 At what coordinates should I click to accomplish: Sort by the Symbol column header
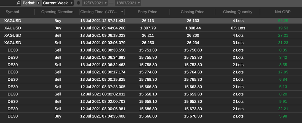point(12,12)
